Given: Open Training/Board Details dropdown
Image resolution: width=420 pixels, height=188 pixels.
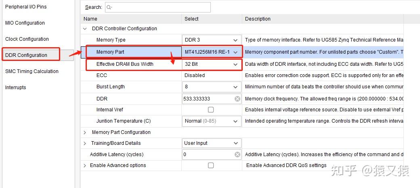Looking at the screenshot, I should tap(235, 143).
